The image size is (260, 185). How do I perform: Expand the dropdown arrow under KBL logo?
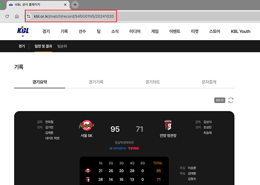(x=23, y=36)
